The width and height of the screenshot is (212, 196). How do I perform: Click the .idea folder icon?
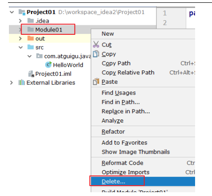pos(31,21)
